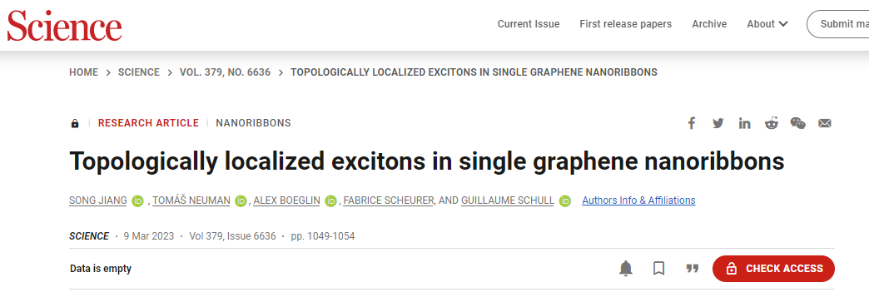
Task: Expand the About dropdown menu
Action: [767, 24]
